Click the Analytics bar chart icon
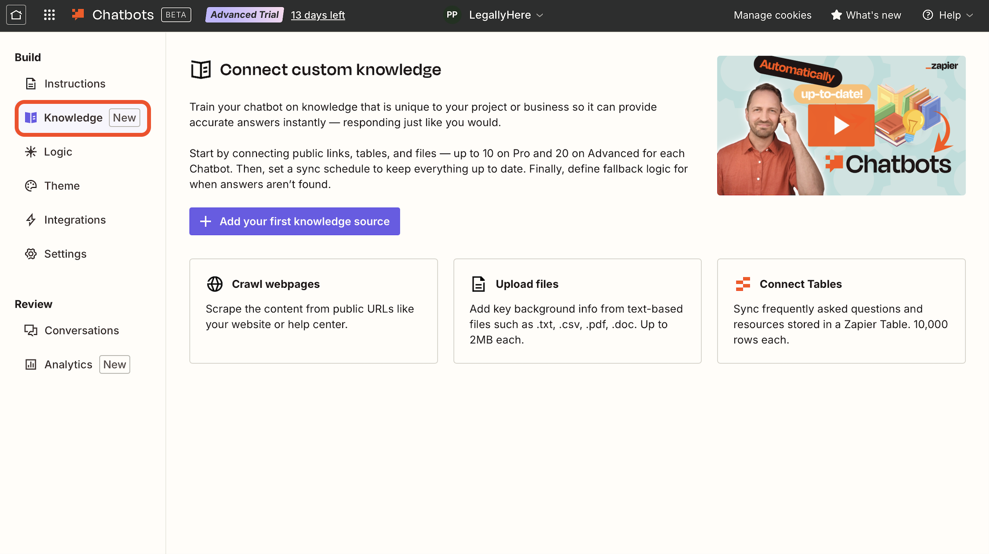989x554 pixels. pos(31,364)
